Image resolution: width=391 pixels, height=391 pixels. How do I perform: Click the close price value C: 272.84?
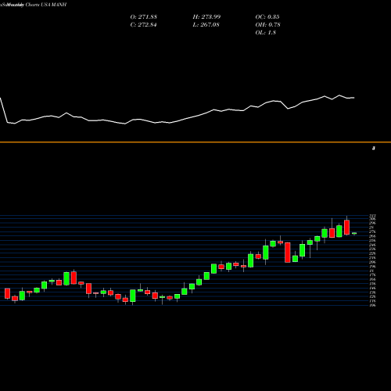(x=143, y=25)
